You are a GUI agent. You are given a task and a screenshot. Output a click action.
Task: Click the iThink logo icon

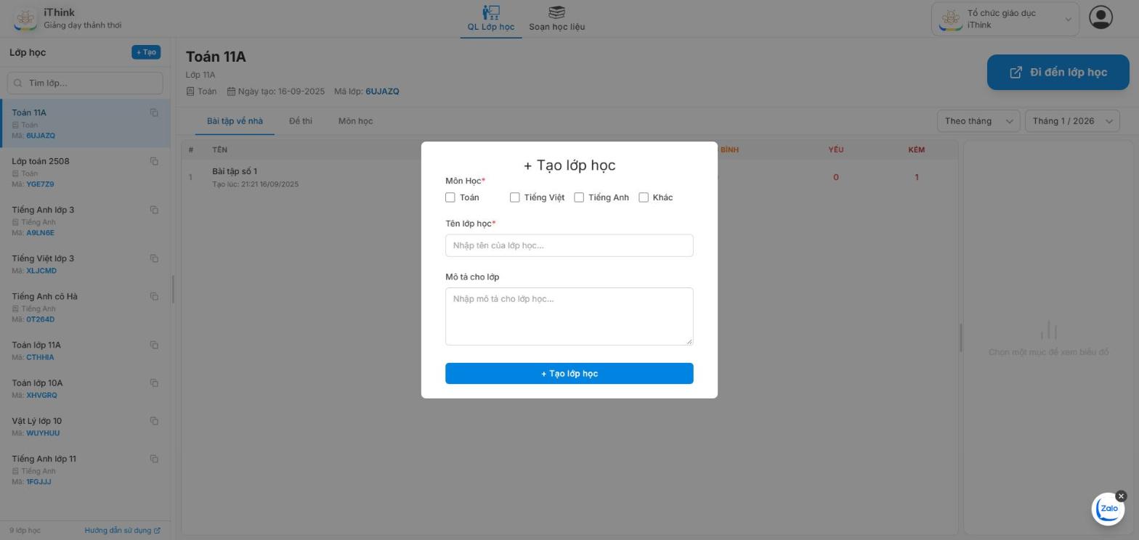click(25, 19)
